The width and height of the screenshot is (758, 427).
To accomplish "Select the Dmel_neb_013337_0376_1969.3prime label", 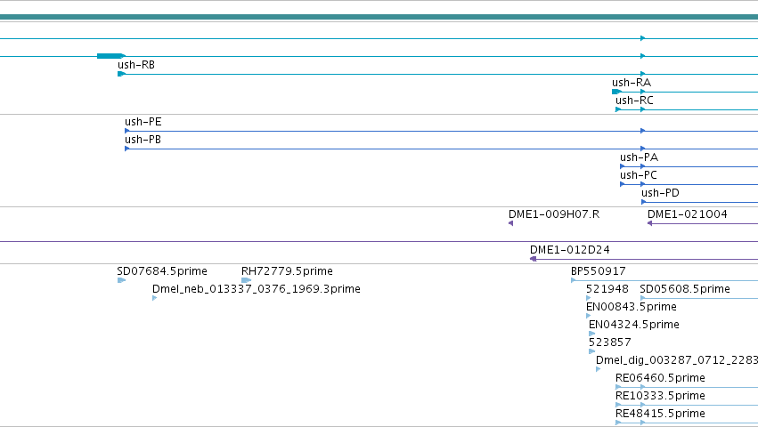I will point(257,289).
